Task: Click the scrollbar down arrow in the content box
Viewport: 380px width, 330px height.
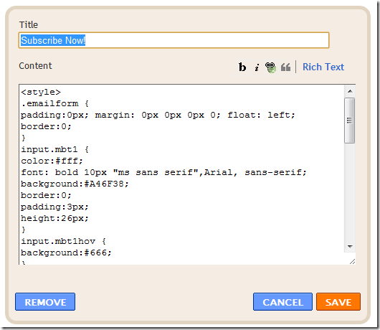Action: pyautogui.click(x=350, y=247)
